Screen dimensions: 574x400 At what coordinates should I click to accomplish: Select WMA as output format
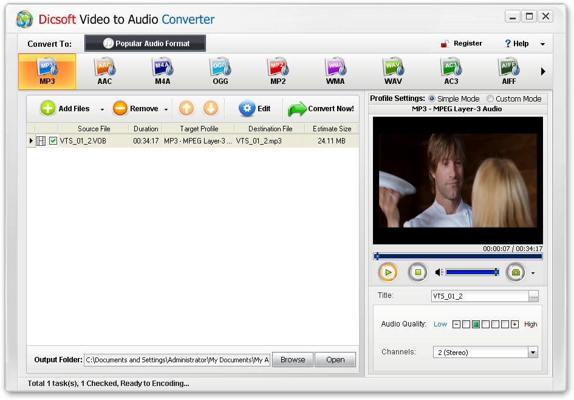coord(335,72)
